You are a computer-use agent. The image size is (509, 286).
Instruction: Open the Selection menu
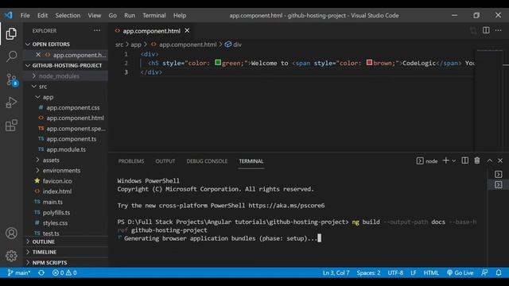pyautogui.click(x=68, y=15)
